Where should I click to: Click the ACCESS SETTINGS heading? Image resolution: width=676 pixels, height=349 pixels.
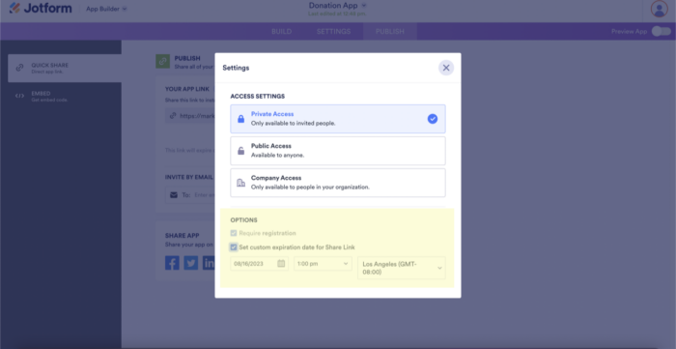(x=258, y=97)
